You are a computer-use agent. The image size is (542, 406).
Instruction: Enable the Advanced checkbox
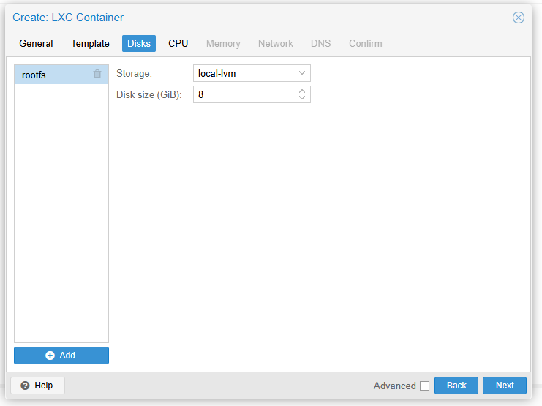pyautogui.click(x=424, y=386)
